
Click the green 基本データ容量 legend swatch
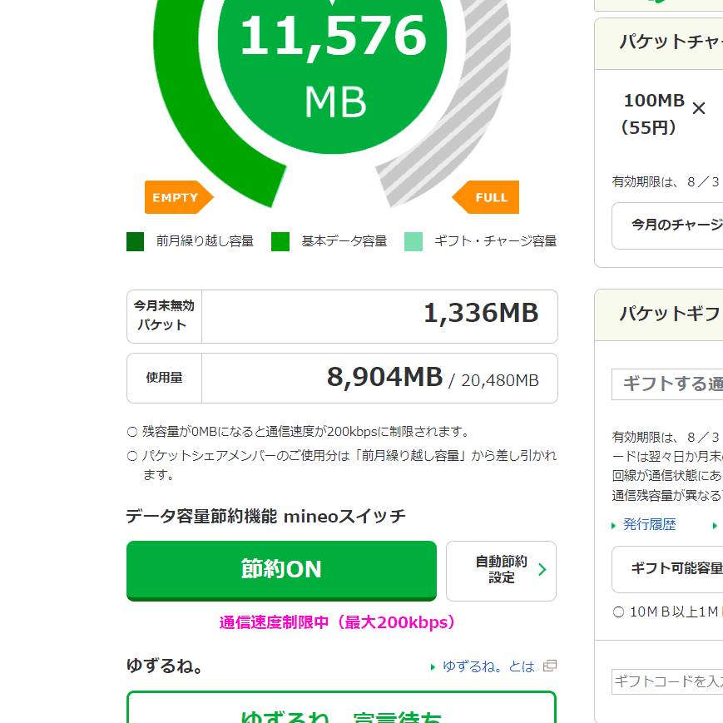pos(280,241)
